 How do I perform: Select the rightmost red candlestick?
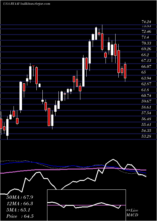[125, 72]
